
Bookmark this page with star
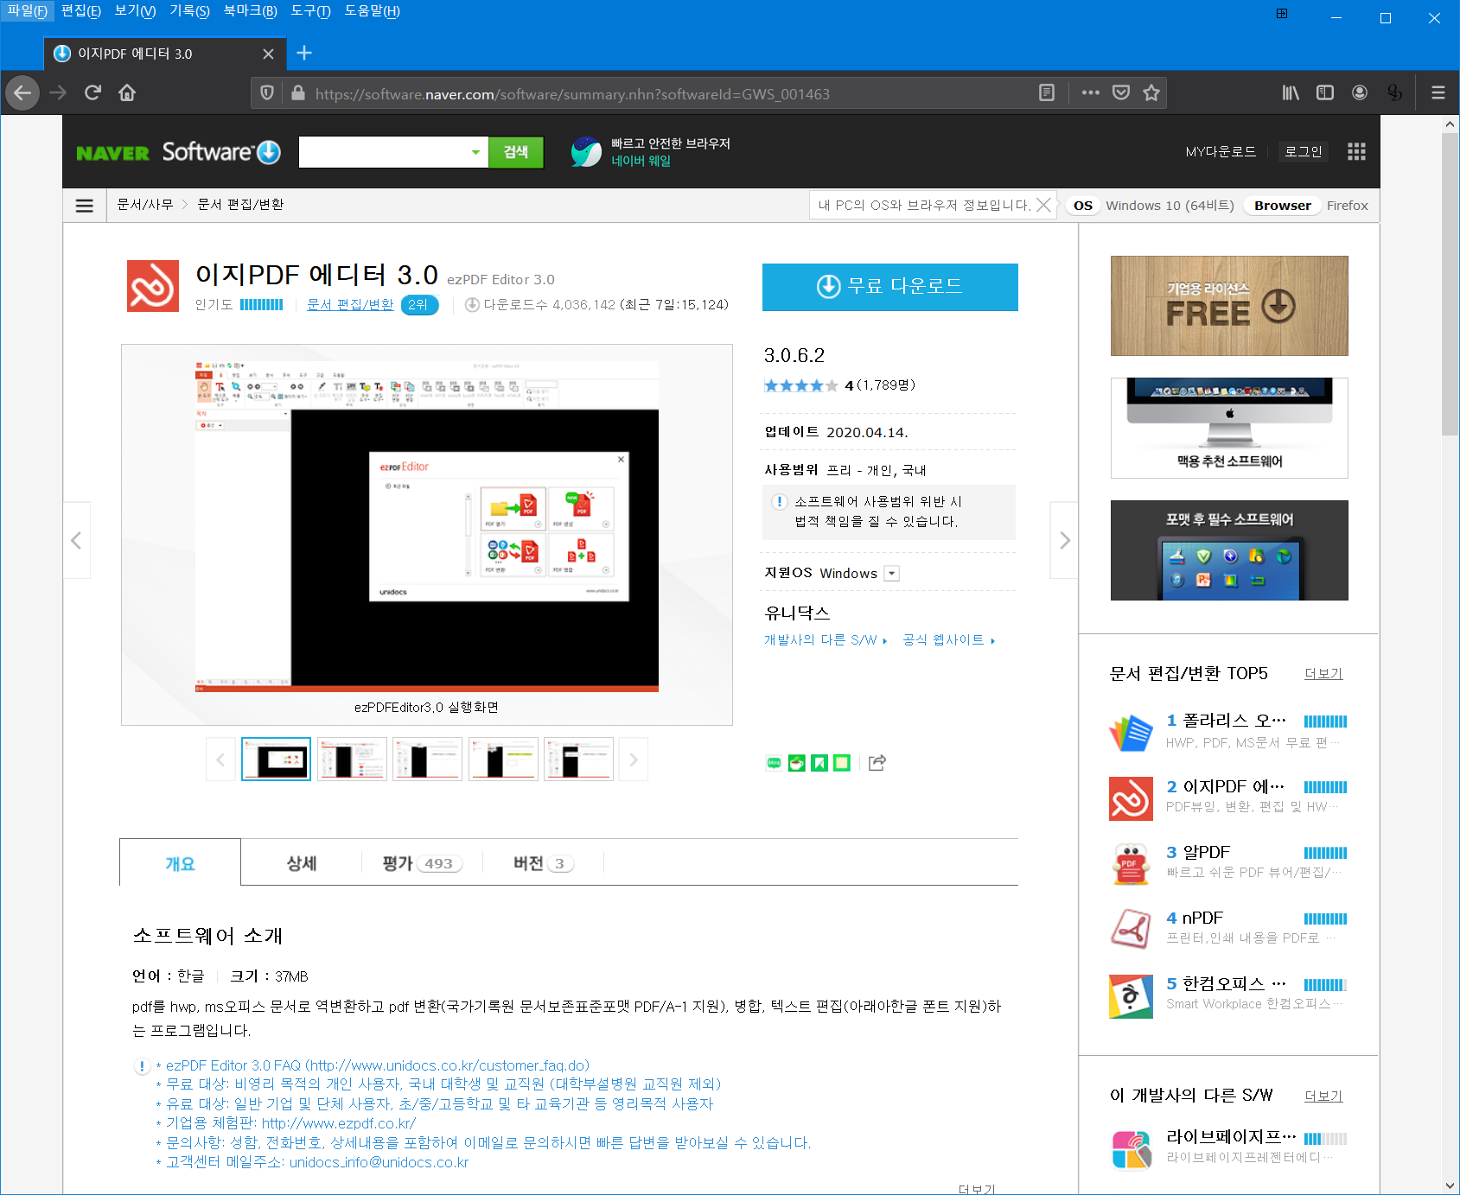coord(1151,93)
